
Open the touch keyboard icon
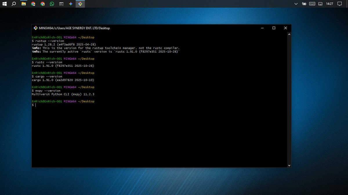pyautogui.click(x=312, y=4)
